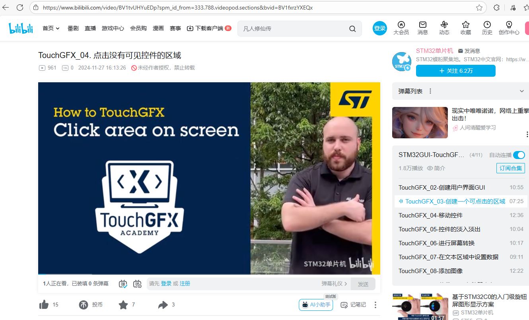Play TouchGFX_05-控件的淡入淡出 from playlist
The image size is (529, 320).
tap(461, 229)
